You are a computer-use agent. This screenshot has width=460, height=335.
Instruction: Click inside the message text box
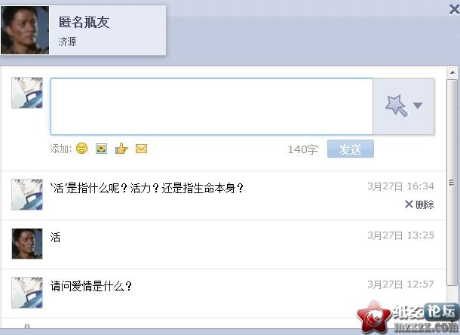click(x=212, y=106)
